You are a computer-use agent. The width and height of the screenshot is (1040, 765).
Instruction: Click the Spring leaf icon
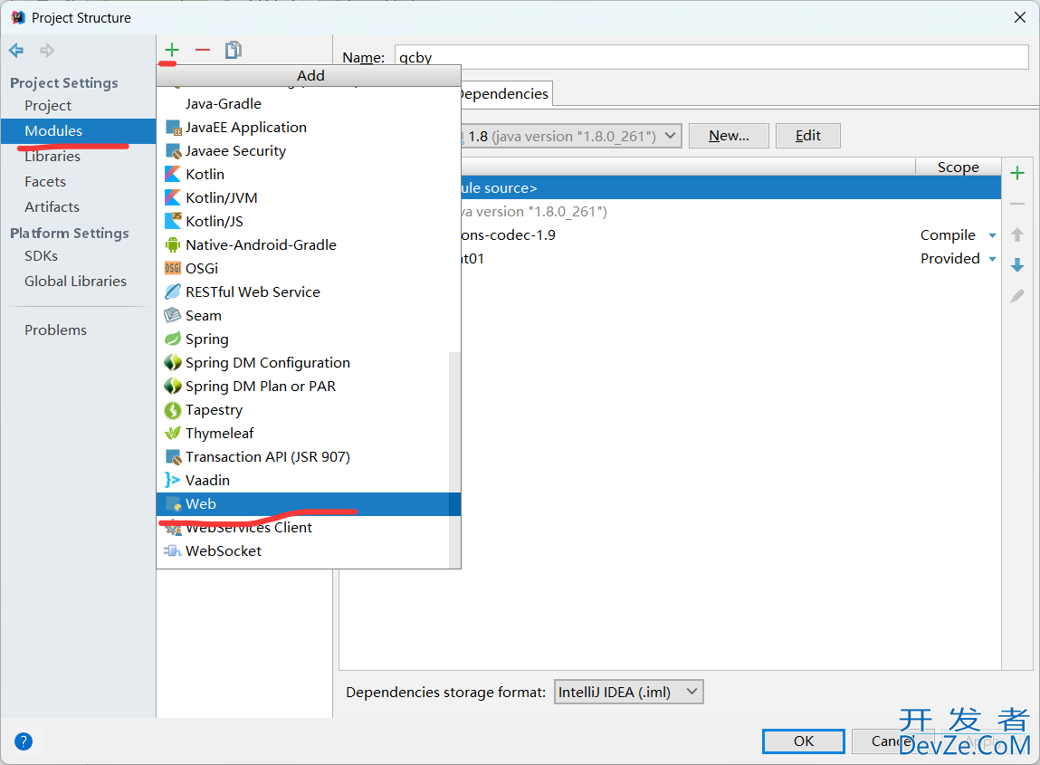click(173, 339)
